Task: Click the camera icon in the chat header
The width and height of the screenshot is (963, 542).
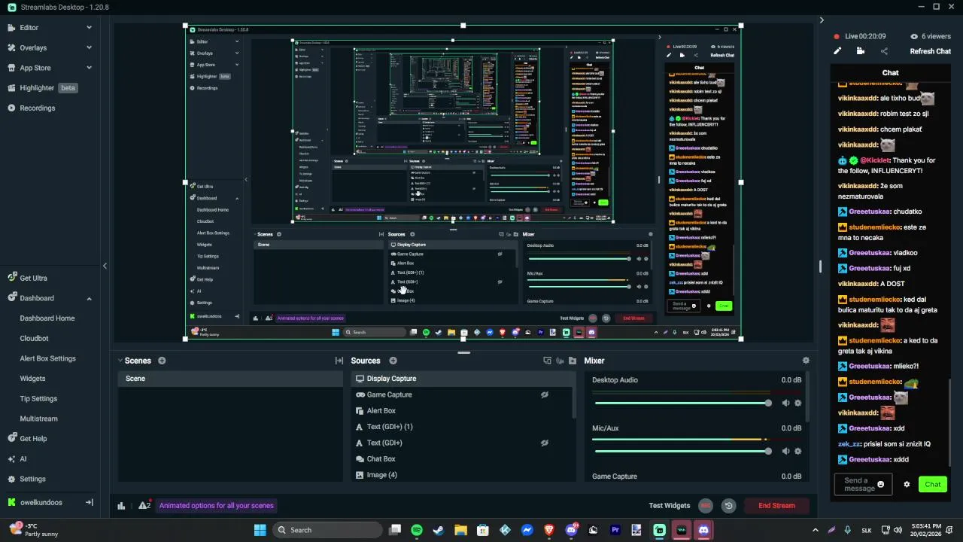Action: 861,51
